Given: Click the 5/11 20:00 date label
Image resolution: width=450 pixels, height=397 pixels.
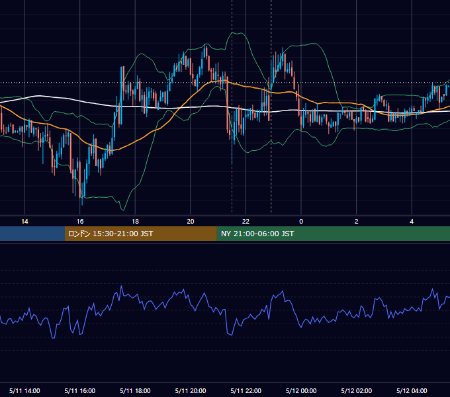Looking at the screenshot, I should coord(191,390).
